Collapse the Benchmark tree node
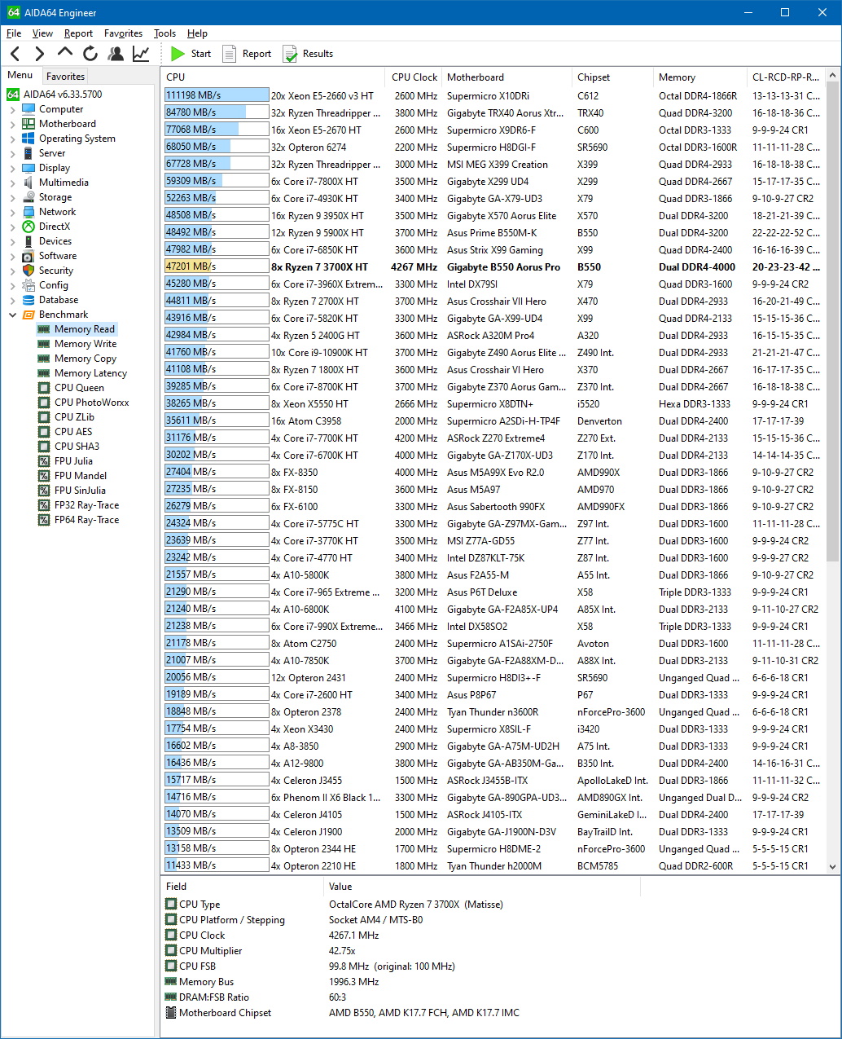842x1039 pixels. point(12,315)
